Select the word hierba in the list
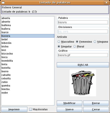Image resolution: width=110 pixels, height=113 pixels. (x=28, y=89)
